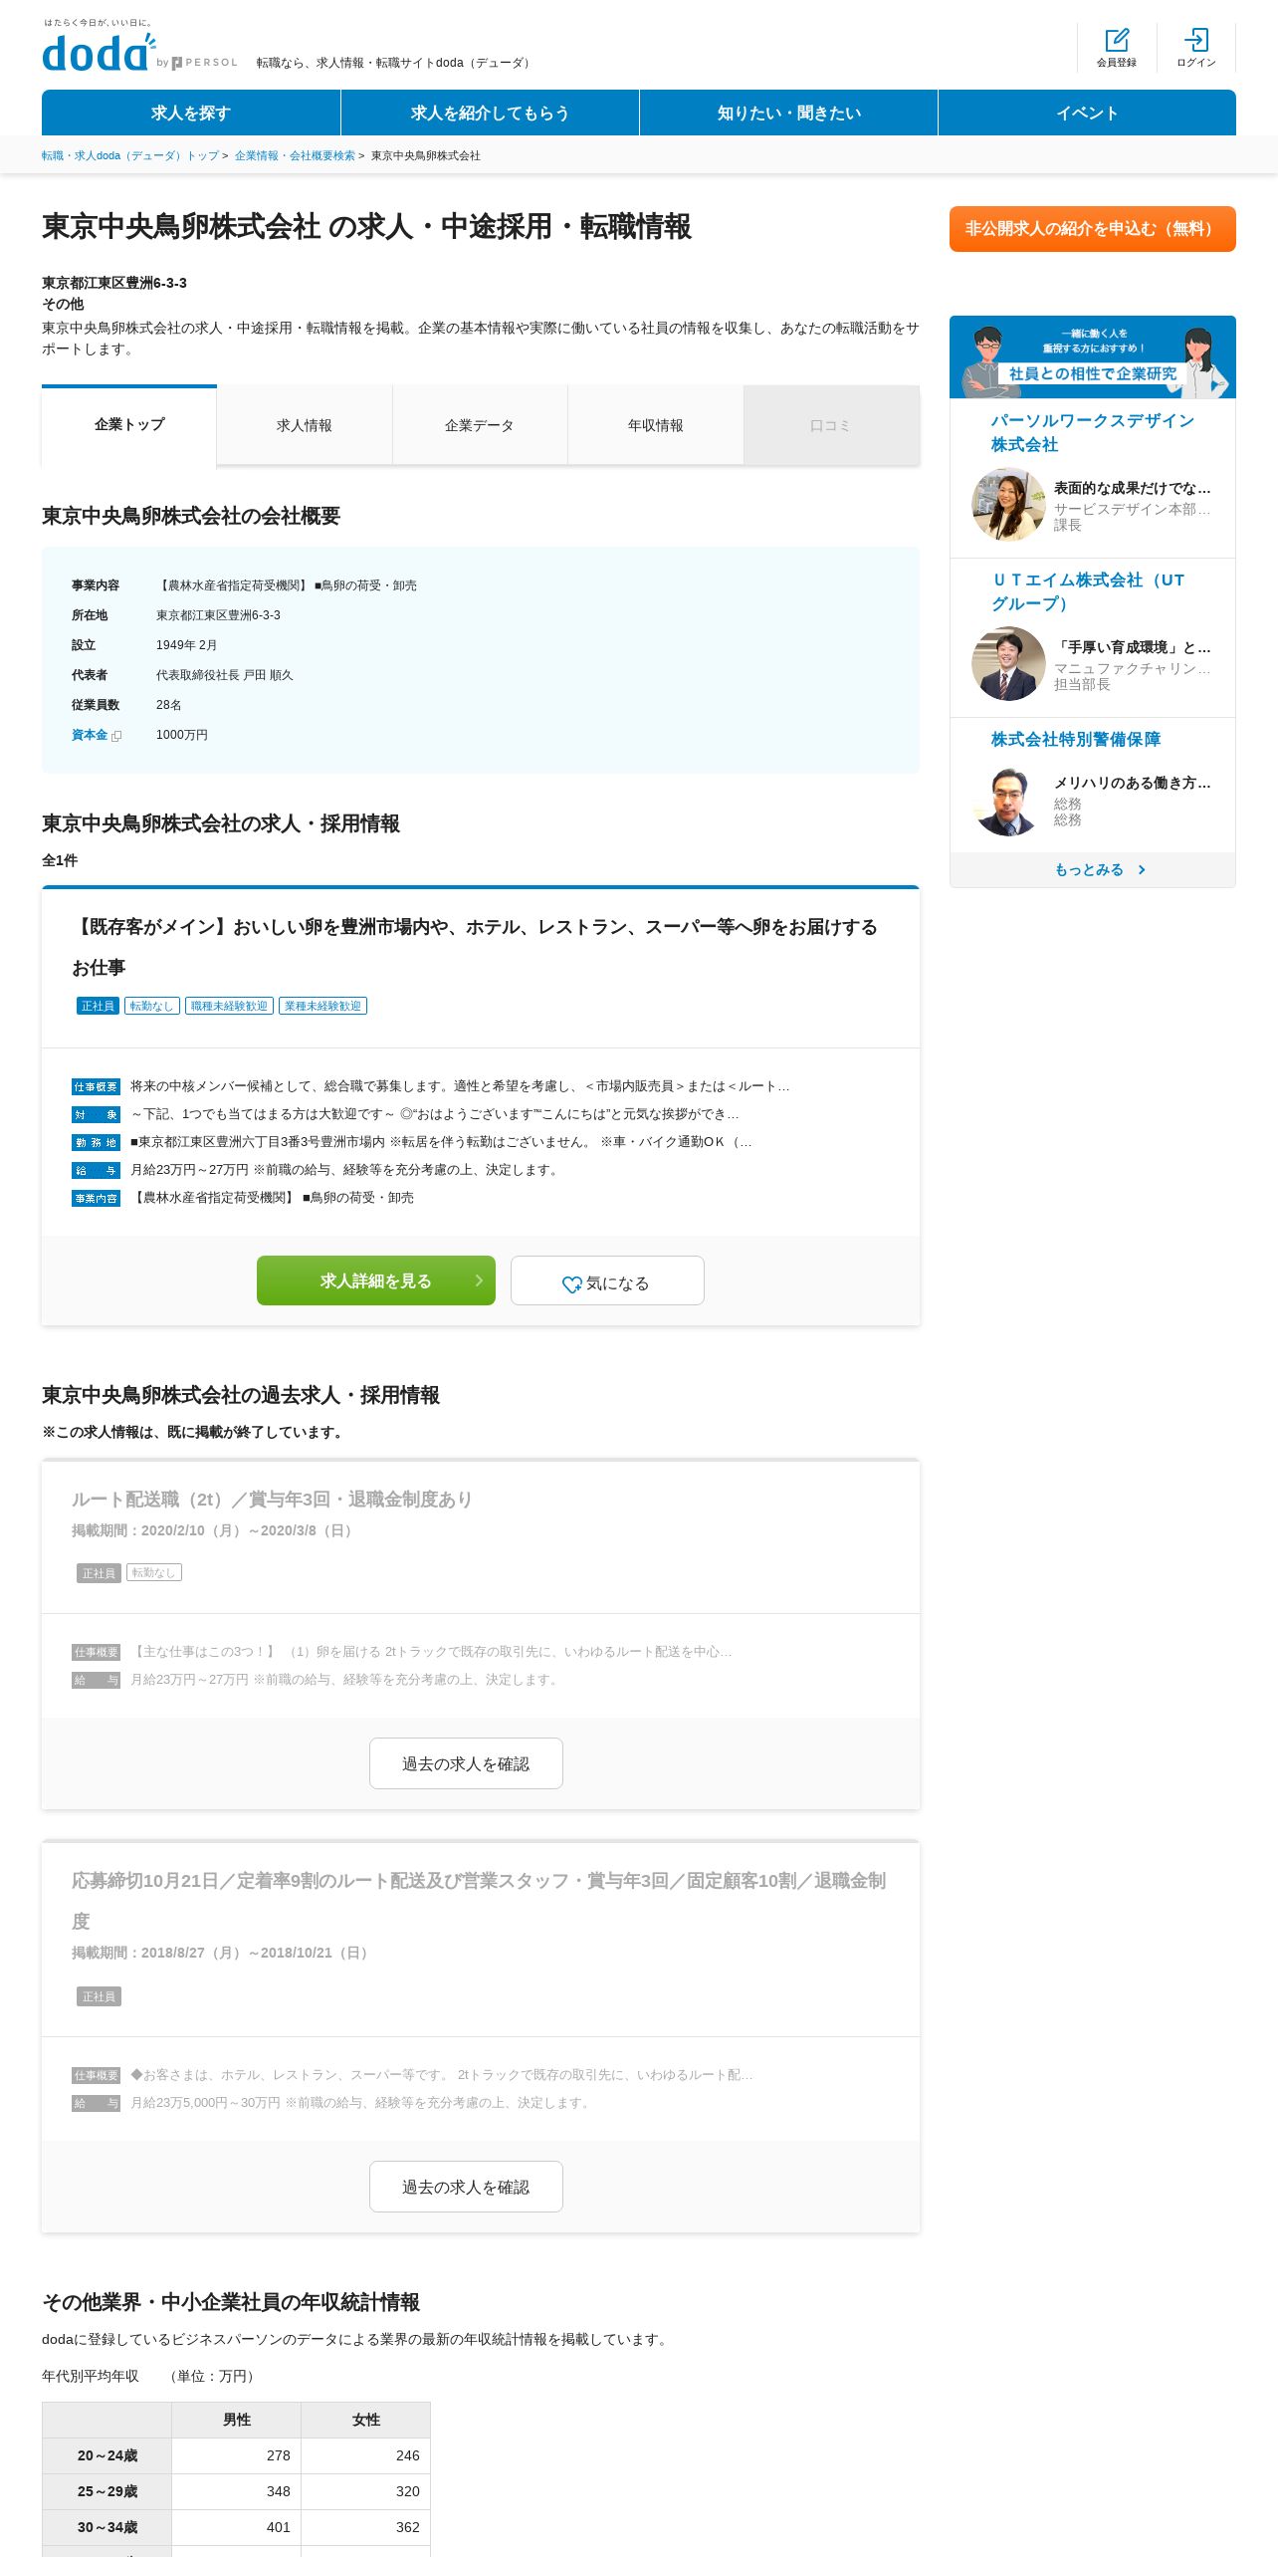Click the 気になる button
The height and width of the screenshot is (2557, 1278).
tap(607, 1280)
